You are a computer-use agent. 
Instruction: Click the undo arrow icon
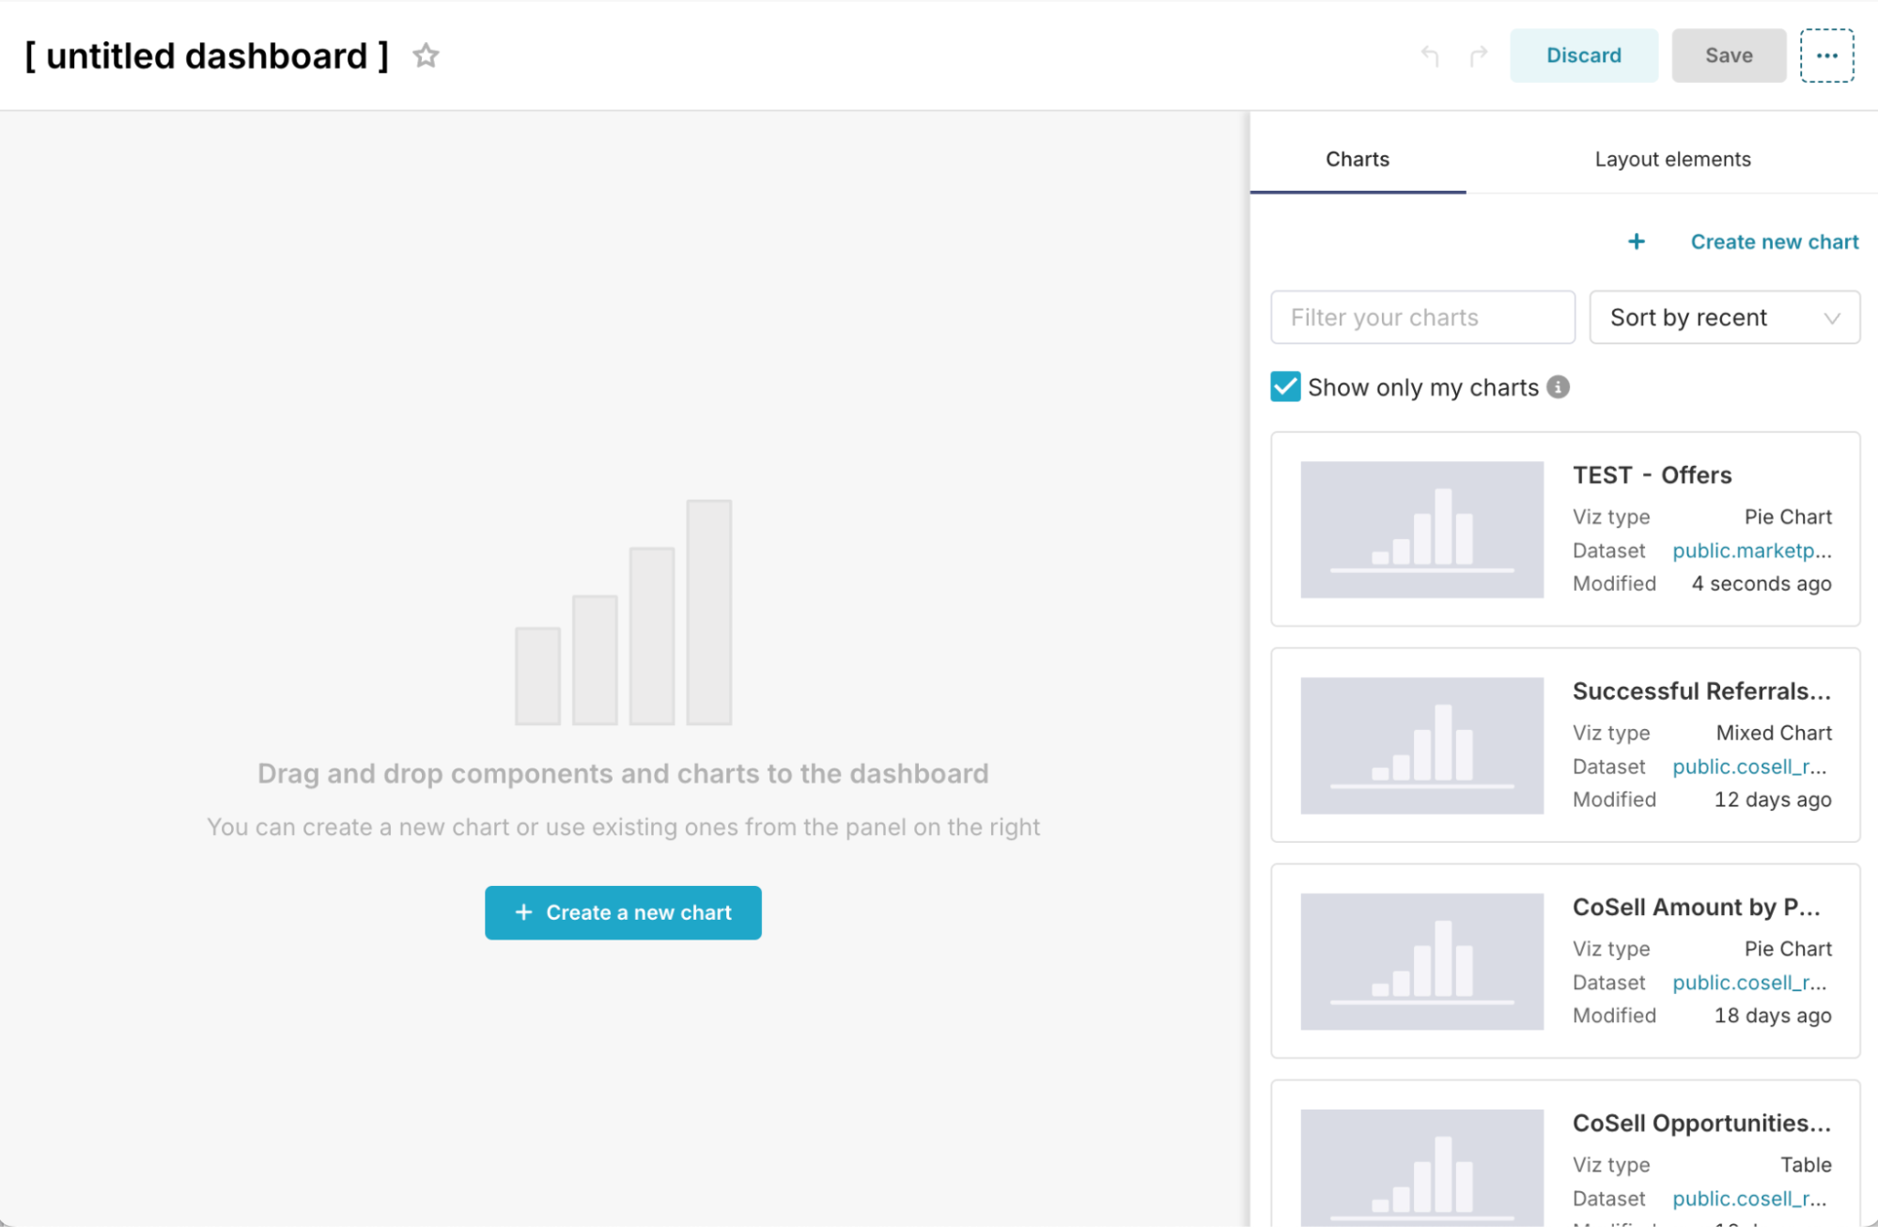[1431, 55]
